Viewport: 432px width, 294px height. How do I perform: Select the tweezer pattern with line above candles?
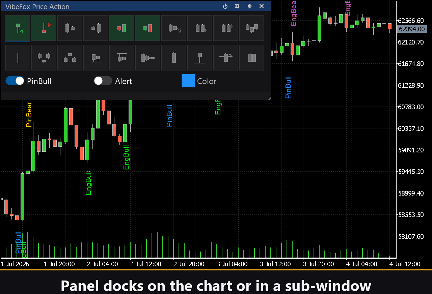point(122,58)
